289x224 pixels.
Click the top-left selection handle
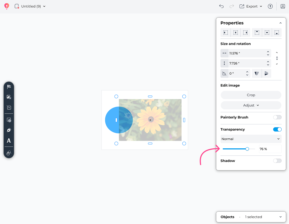click(x=116, y=96)
